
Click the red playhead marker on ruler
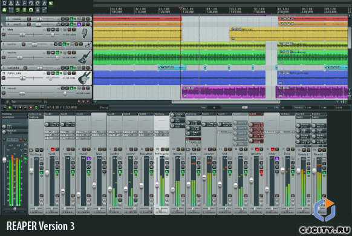180,8
